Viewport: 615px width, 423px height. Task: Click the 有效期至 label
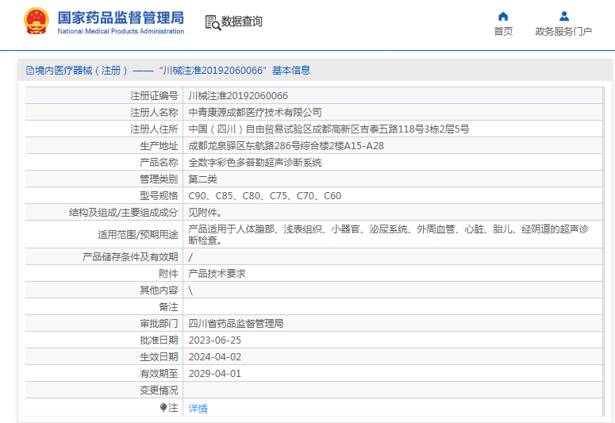(159, 374)
